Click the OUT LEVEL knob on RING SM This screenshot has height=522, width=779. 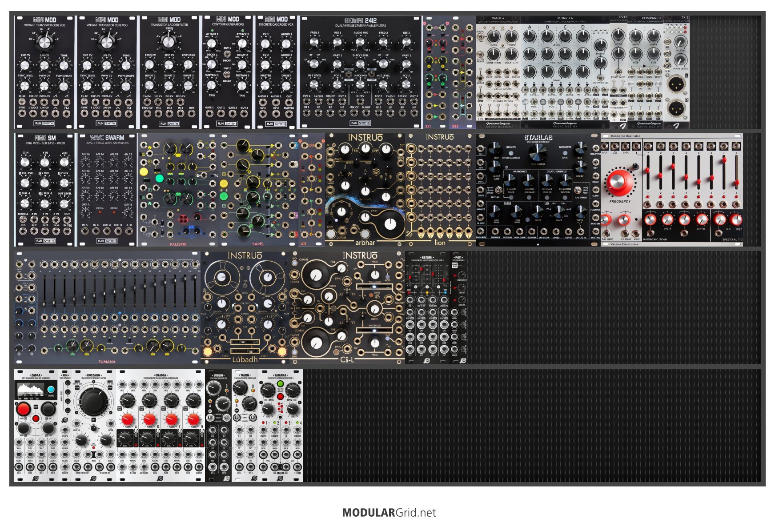point(64,204)
